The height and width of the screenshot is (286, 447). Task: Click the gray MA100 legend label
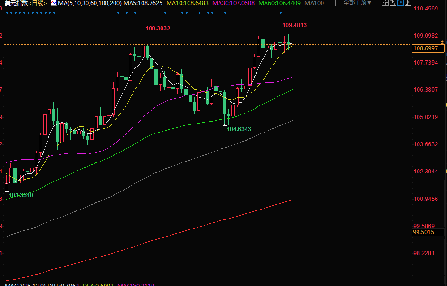pos(314,3)
